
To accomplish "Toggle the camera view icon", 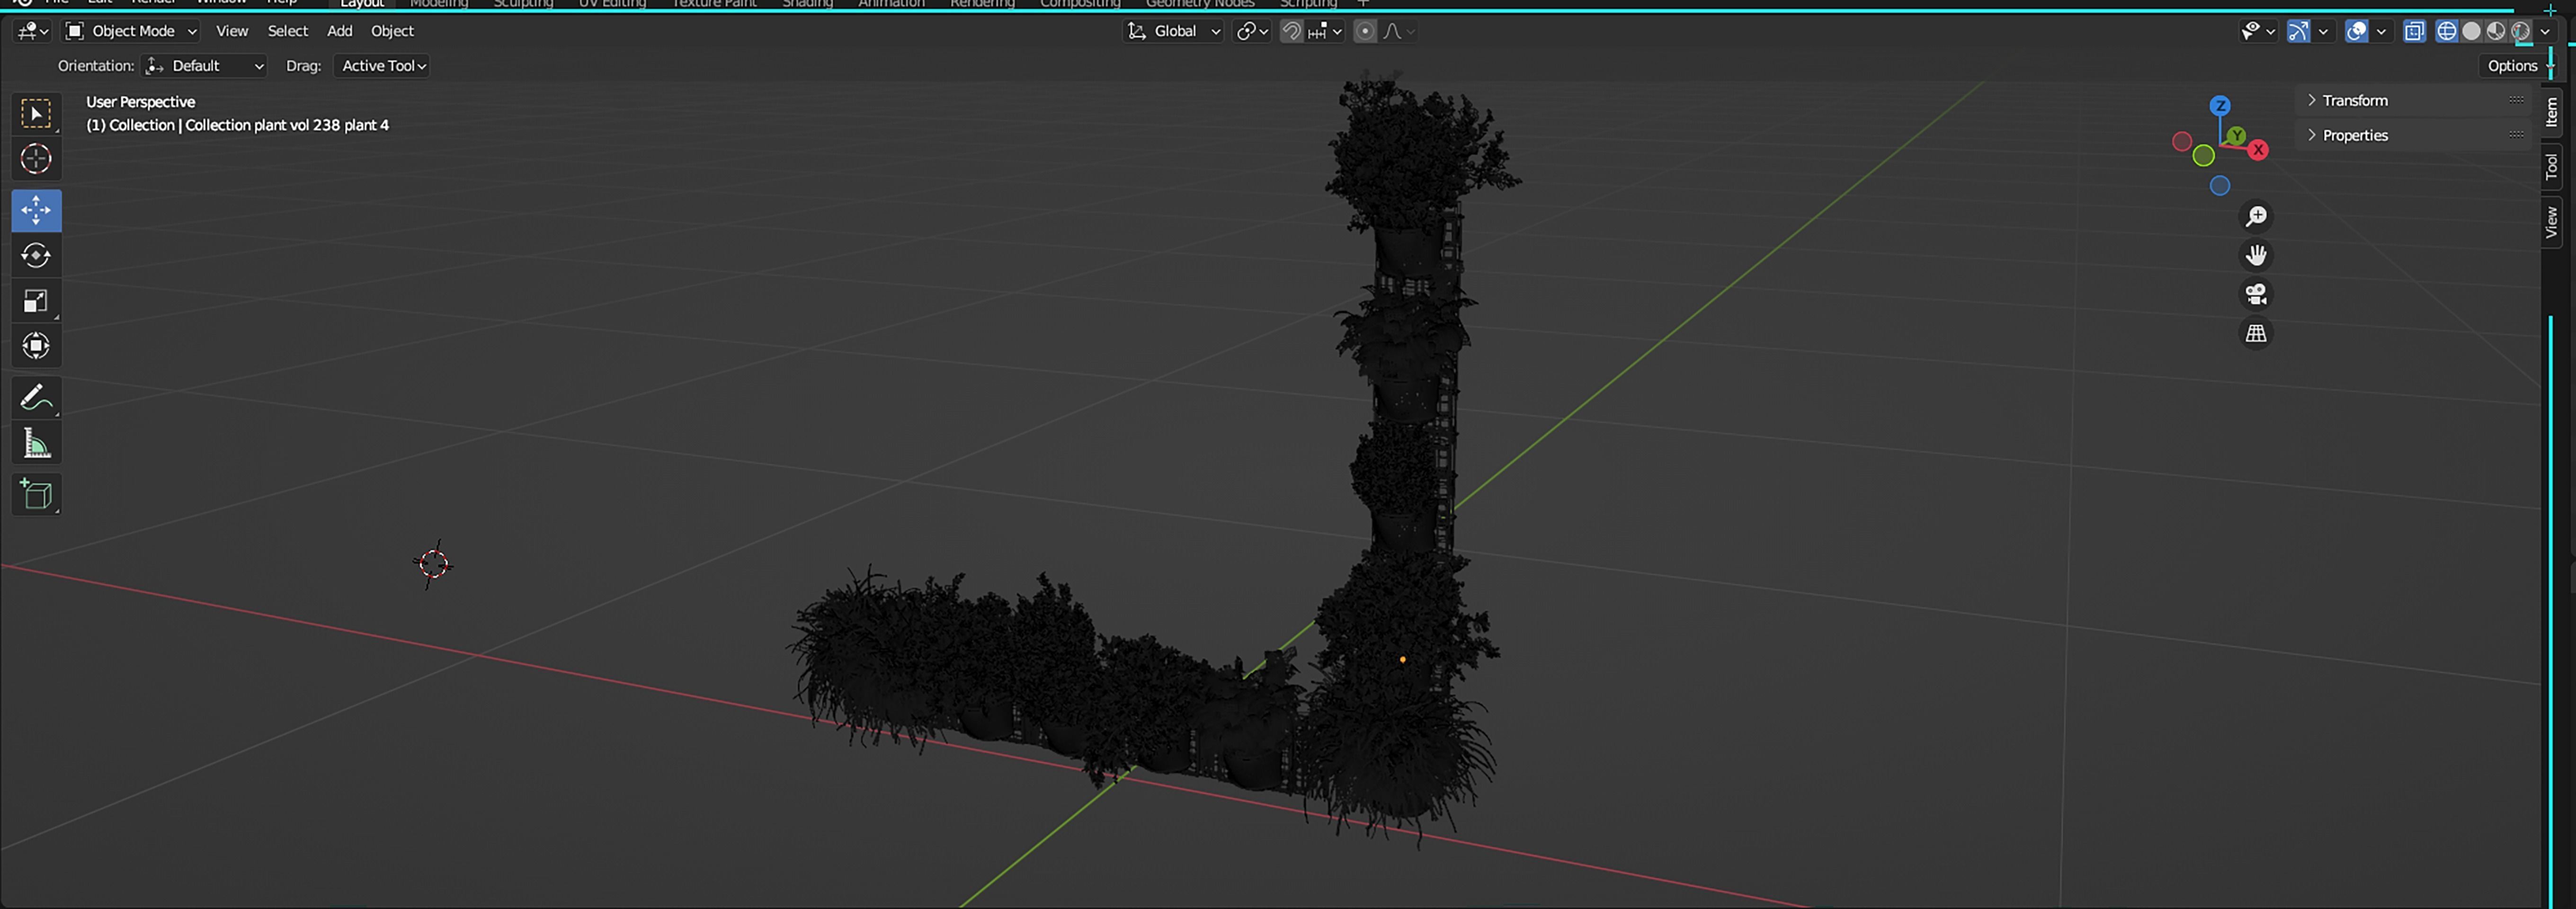I will coord(2256,294).
